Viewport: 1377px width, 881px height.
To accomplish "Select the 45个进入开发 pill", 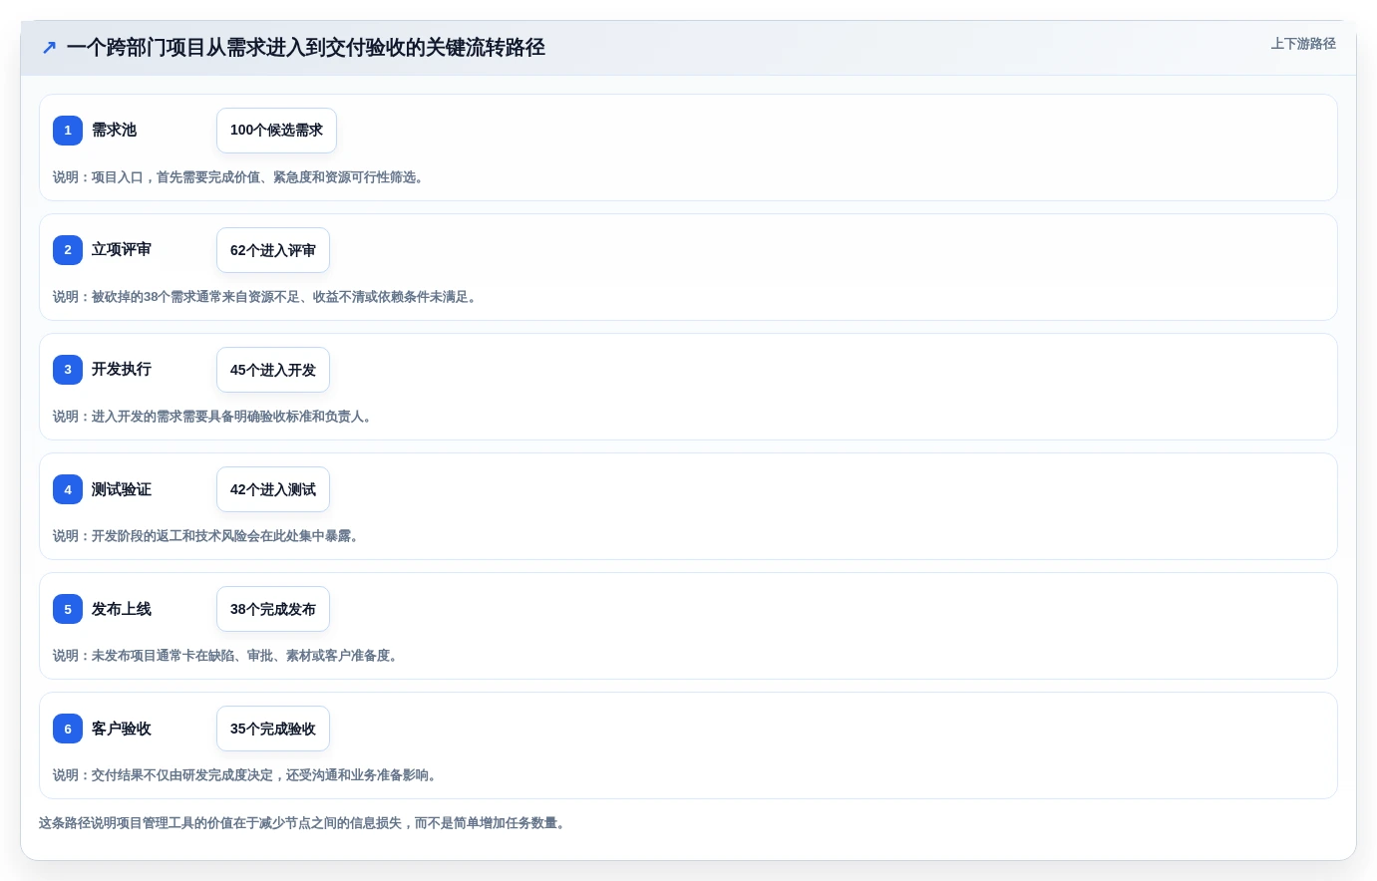I will 273,370.
